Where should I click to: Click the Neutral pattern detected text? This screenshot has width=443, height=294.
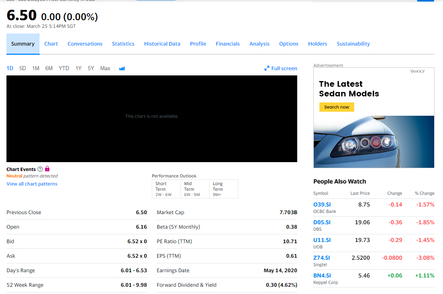(x=32, y=176)
